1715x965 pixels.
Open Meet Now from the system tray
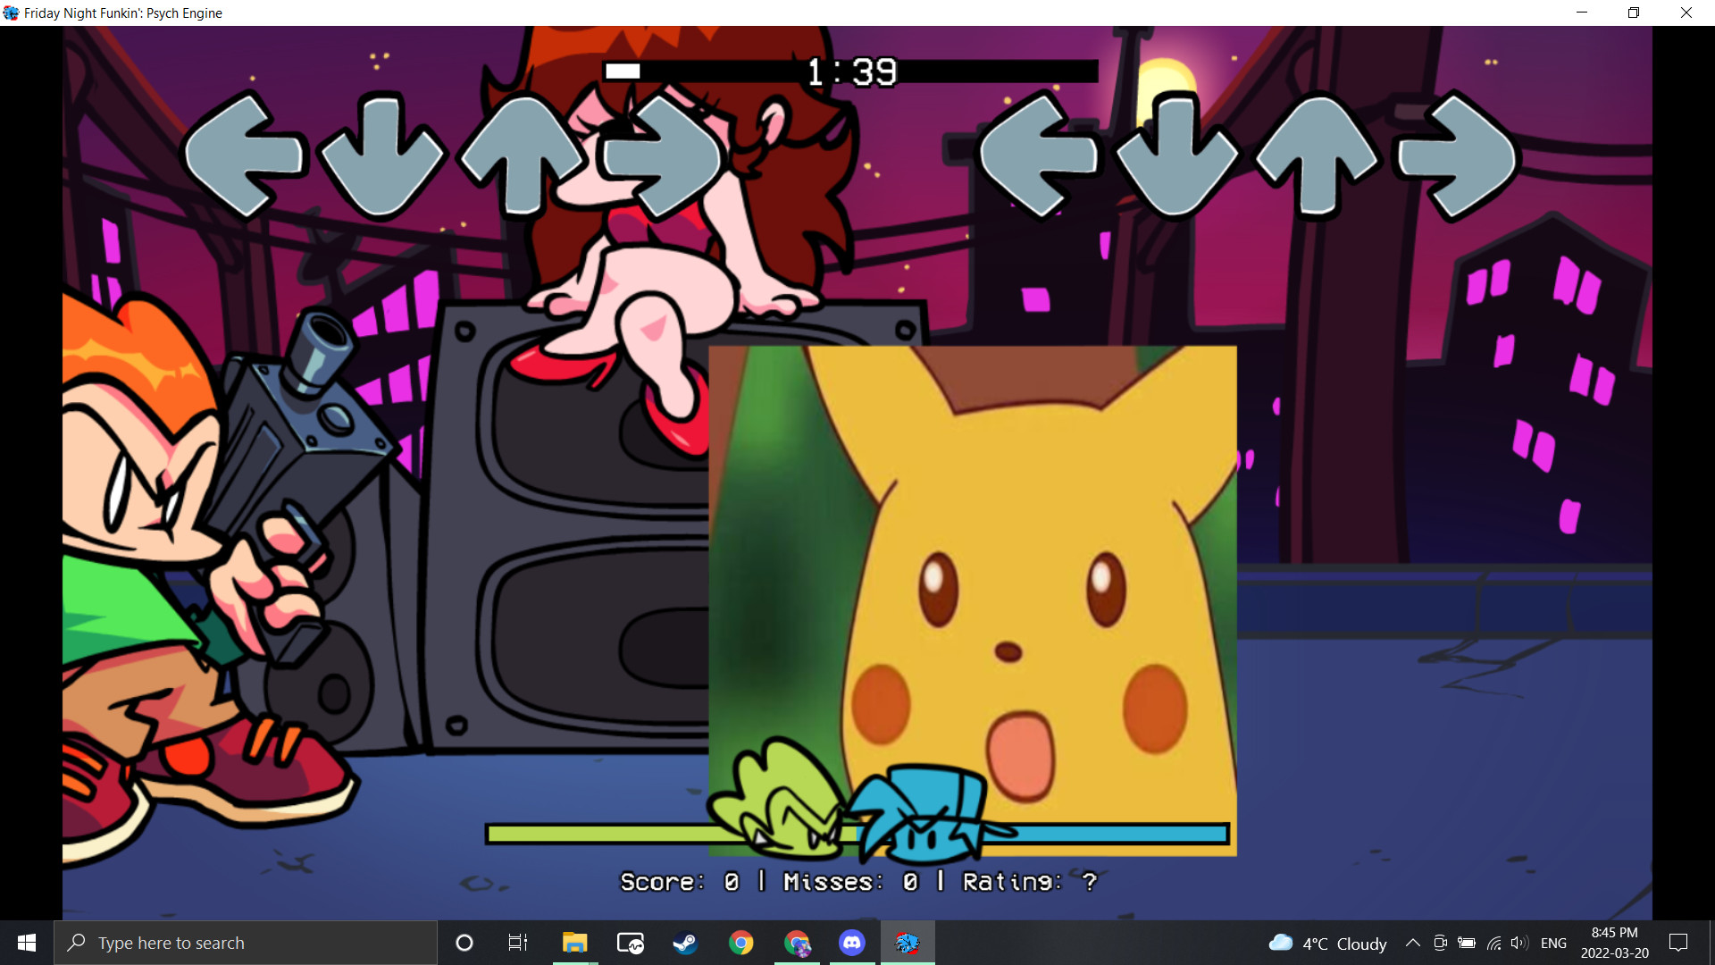(1440, 943)
